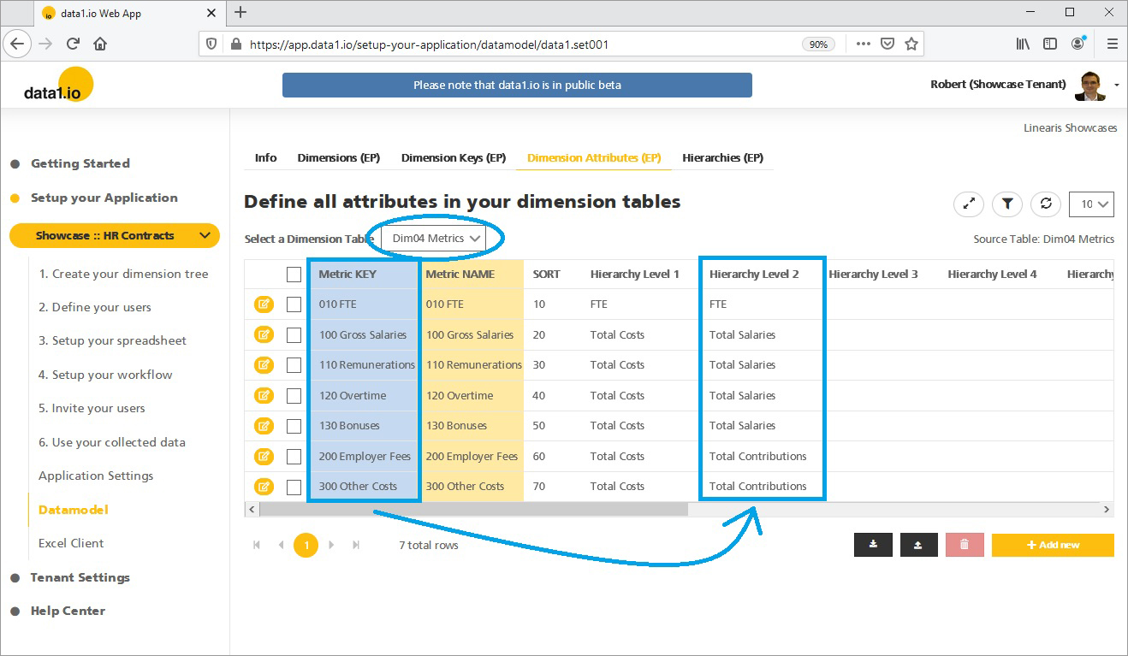Click the browser address bar URL field
Viewport: 1128px width, 656px height.
point(514,44)
